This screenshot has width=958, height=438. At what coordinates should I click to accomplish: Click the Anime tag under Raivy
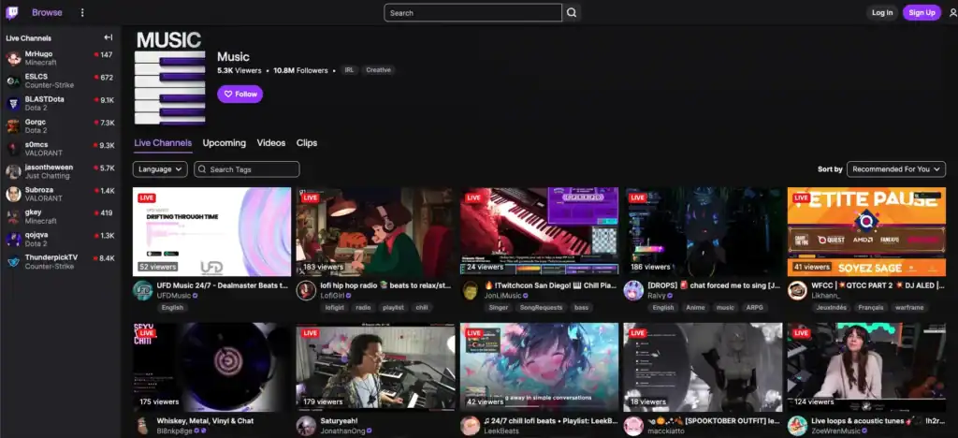695,308
